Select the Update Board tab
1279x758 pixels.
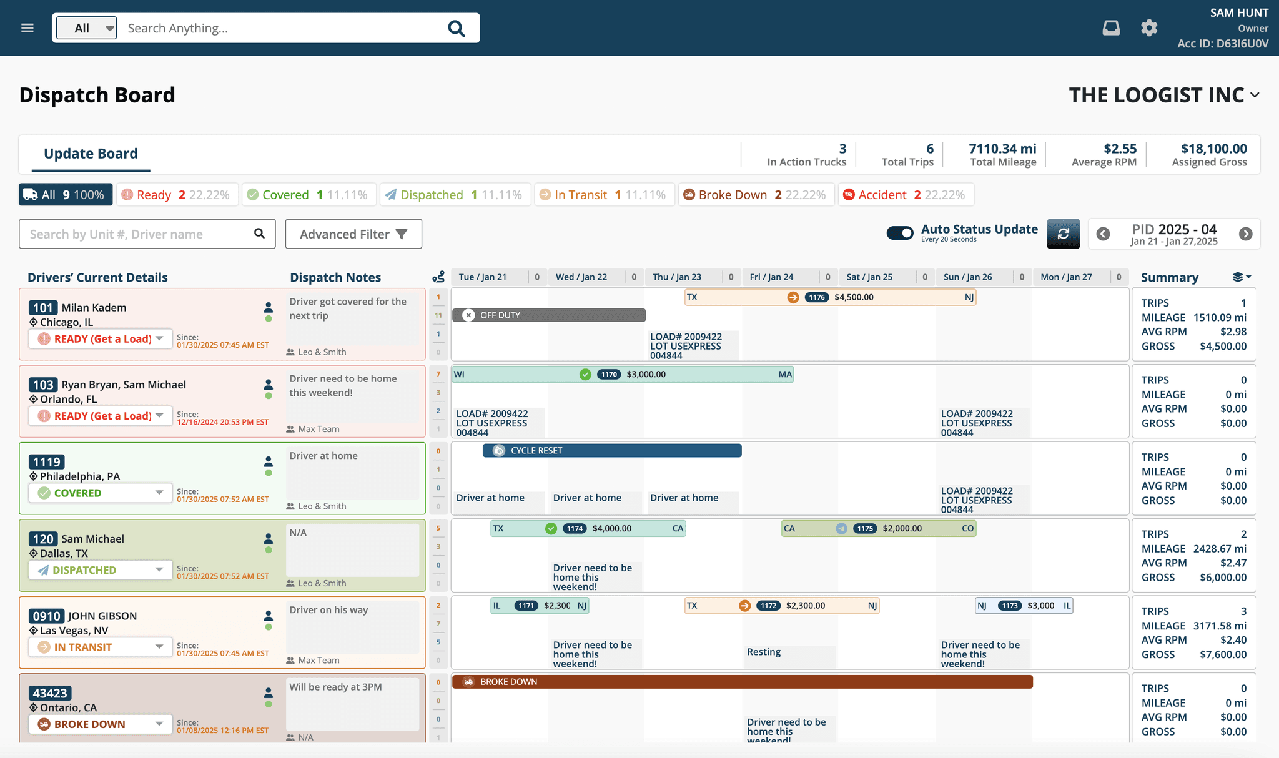91,154
